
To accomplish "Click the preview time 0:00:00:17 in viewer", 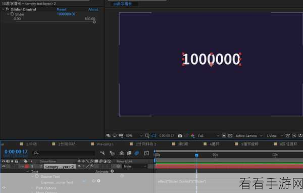I will [x=167, y=136].
